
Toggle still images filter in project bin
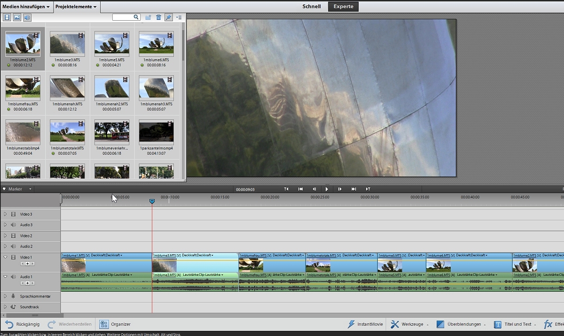[17, 17]
